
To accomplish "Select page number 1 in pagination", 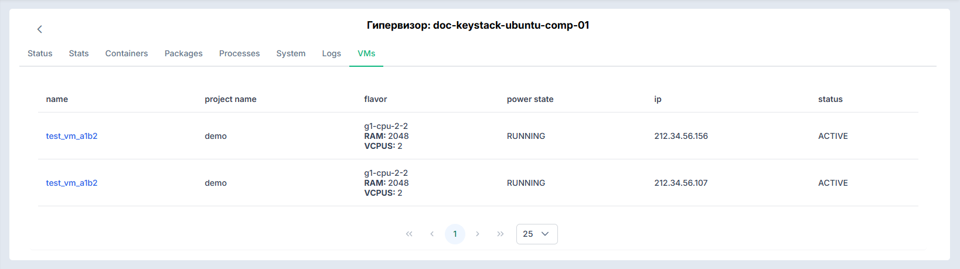I will 455,234.
